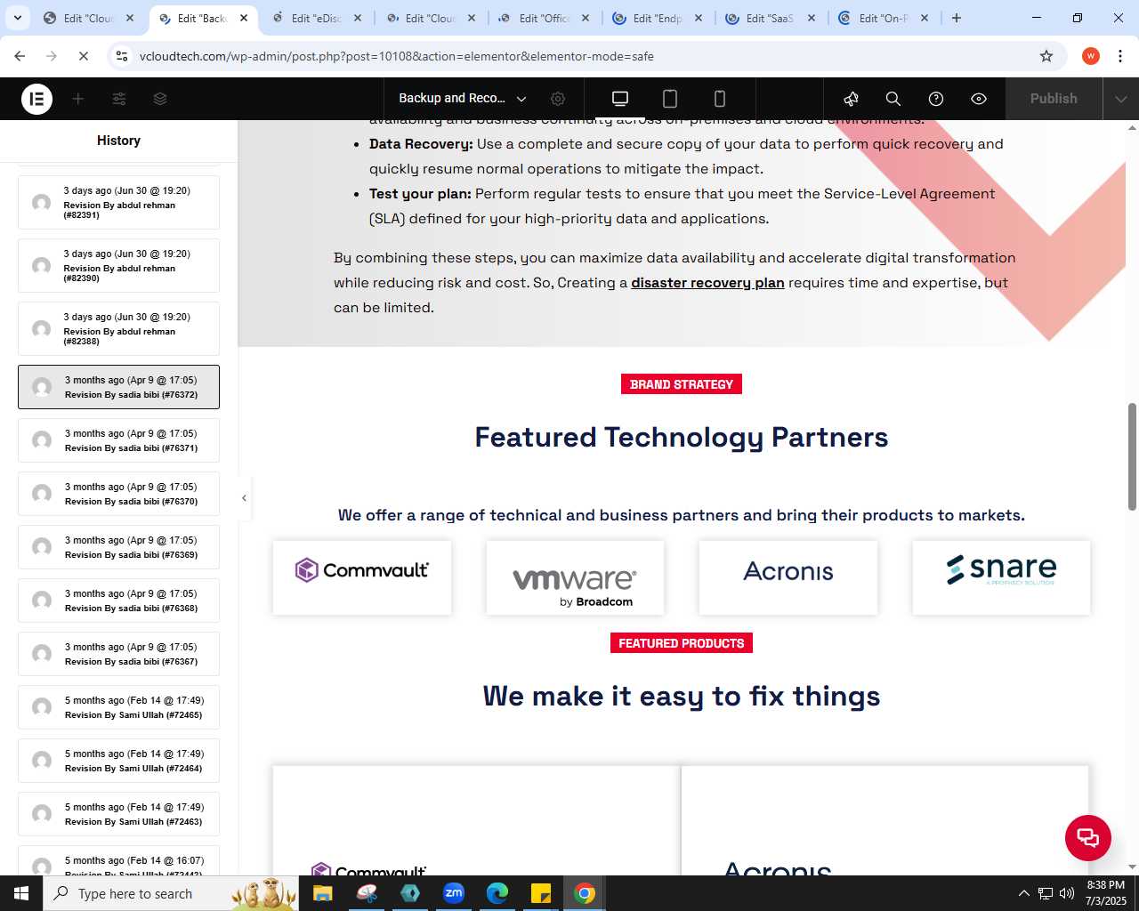1139x911 pixels.
Task: Bookmark this page with star icon
Action: (1046, 56)
